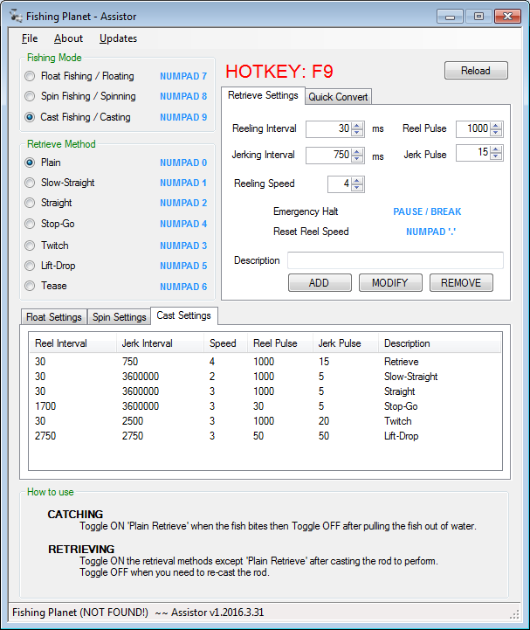Image resolution: width=530 pixels, height=630 pixels.
Task: Increase the Jerking Interval value
Action: 357,151
